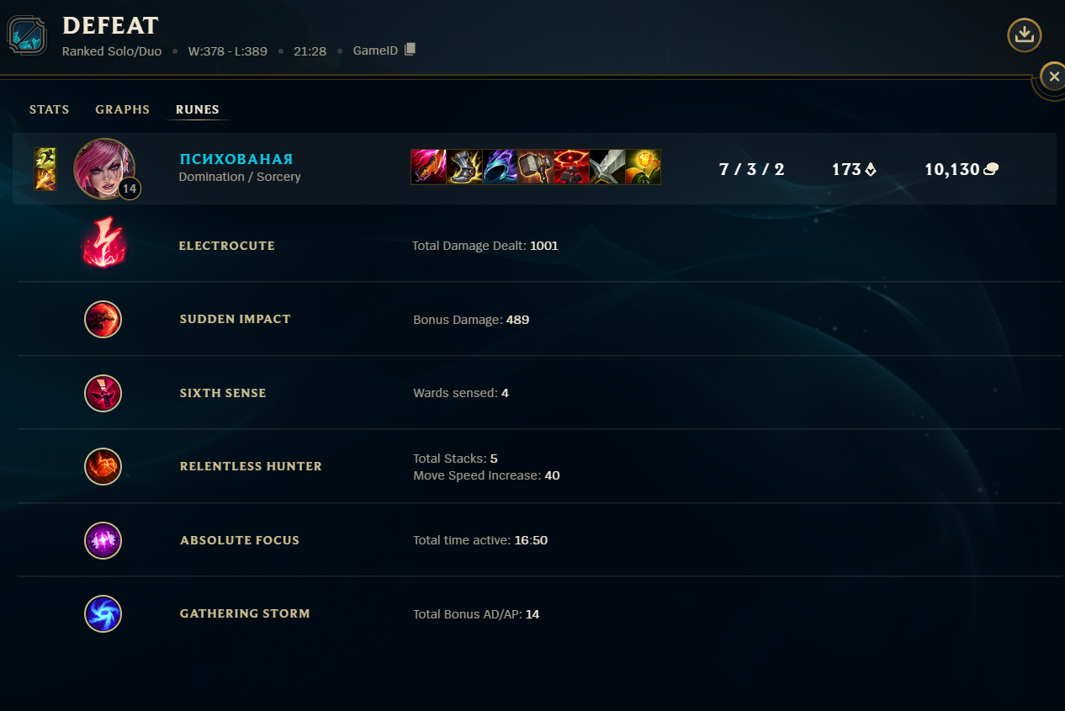This screenshot has width=1065, height=711.
Task: Click the Gathering Storm rune icon
Action: click(x=103, y=613)
